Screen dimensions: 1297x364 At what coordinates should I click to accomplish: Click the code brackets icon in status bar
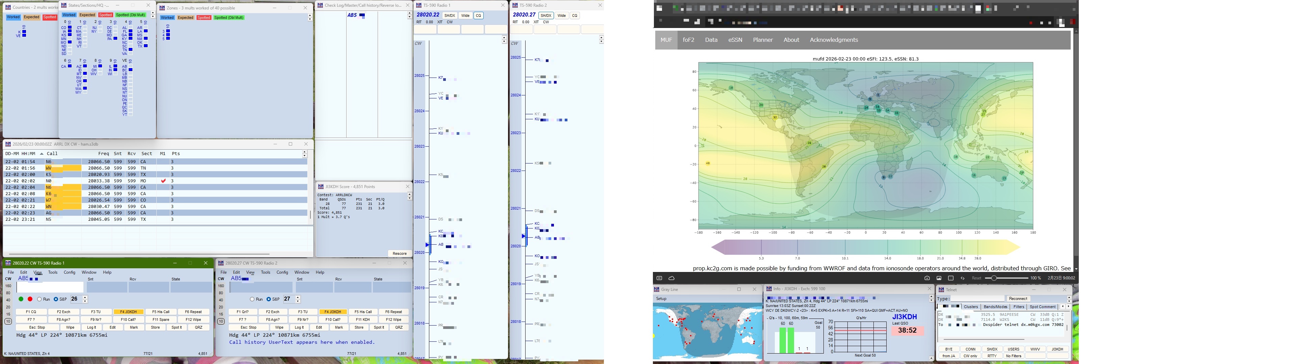point(963,278)
